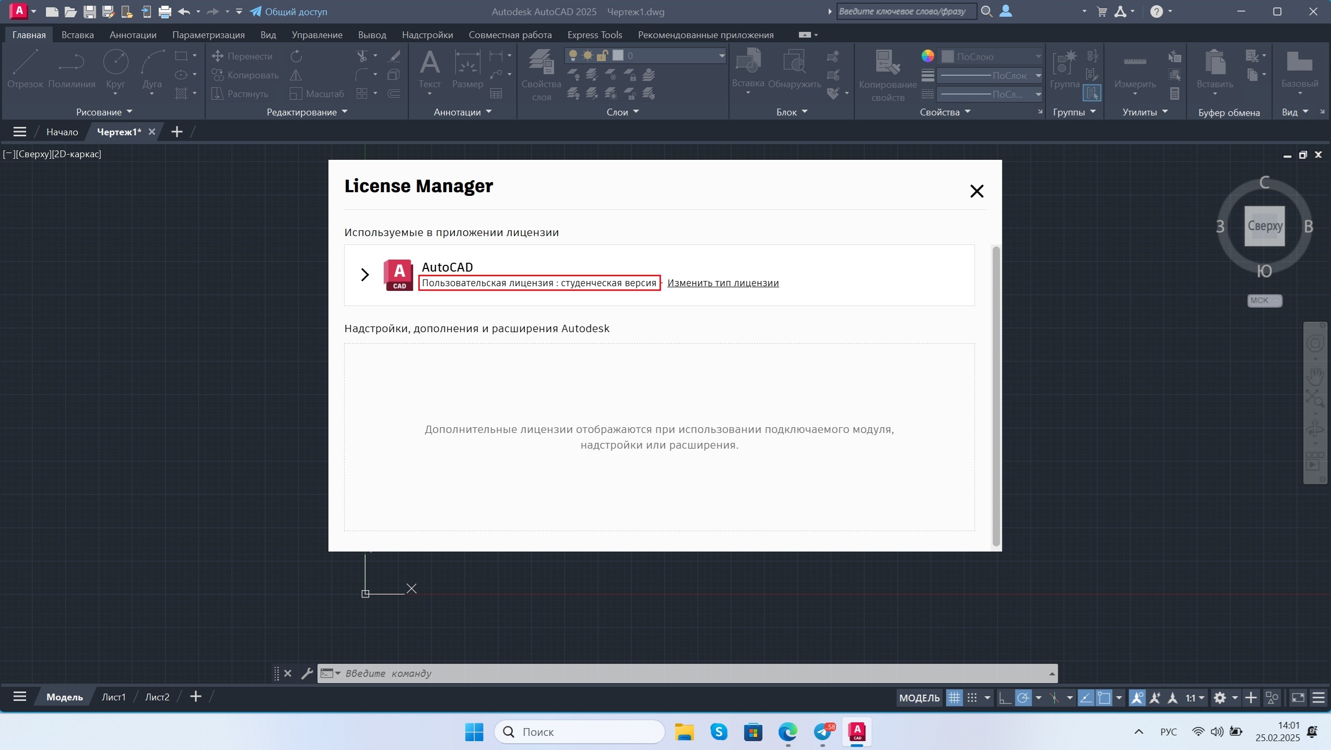Viewport: 1331px width, 750px height.
Task: Switch to the Express Tools tab
Action: point(595,34)
